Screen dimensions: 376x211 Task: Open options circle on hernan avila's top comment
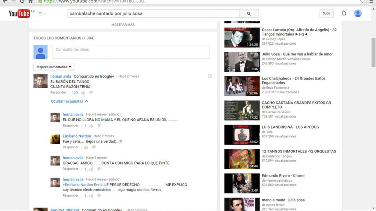point(210,76)
